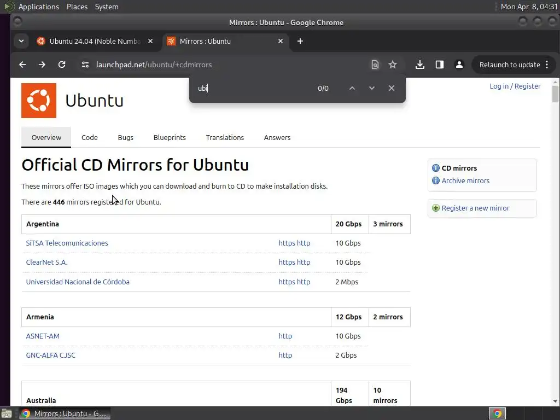
Task: Click the '20 Gbps' Argentina total cell
Action: point(348,224)
